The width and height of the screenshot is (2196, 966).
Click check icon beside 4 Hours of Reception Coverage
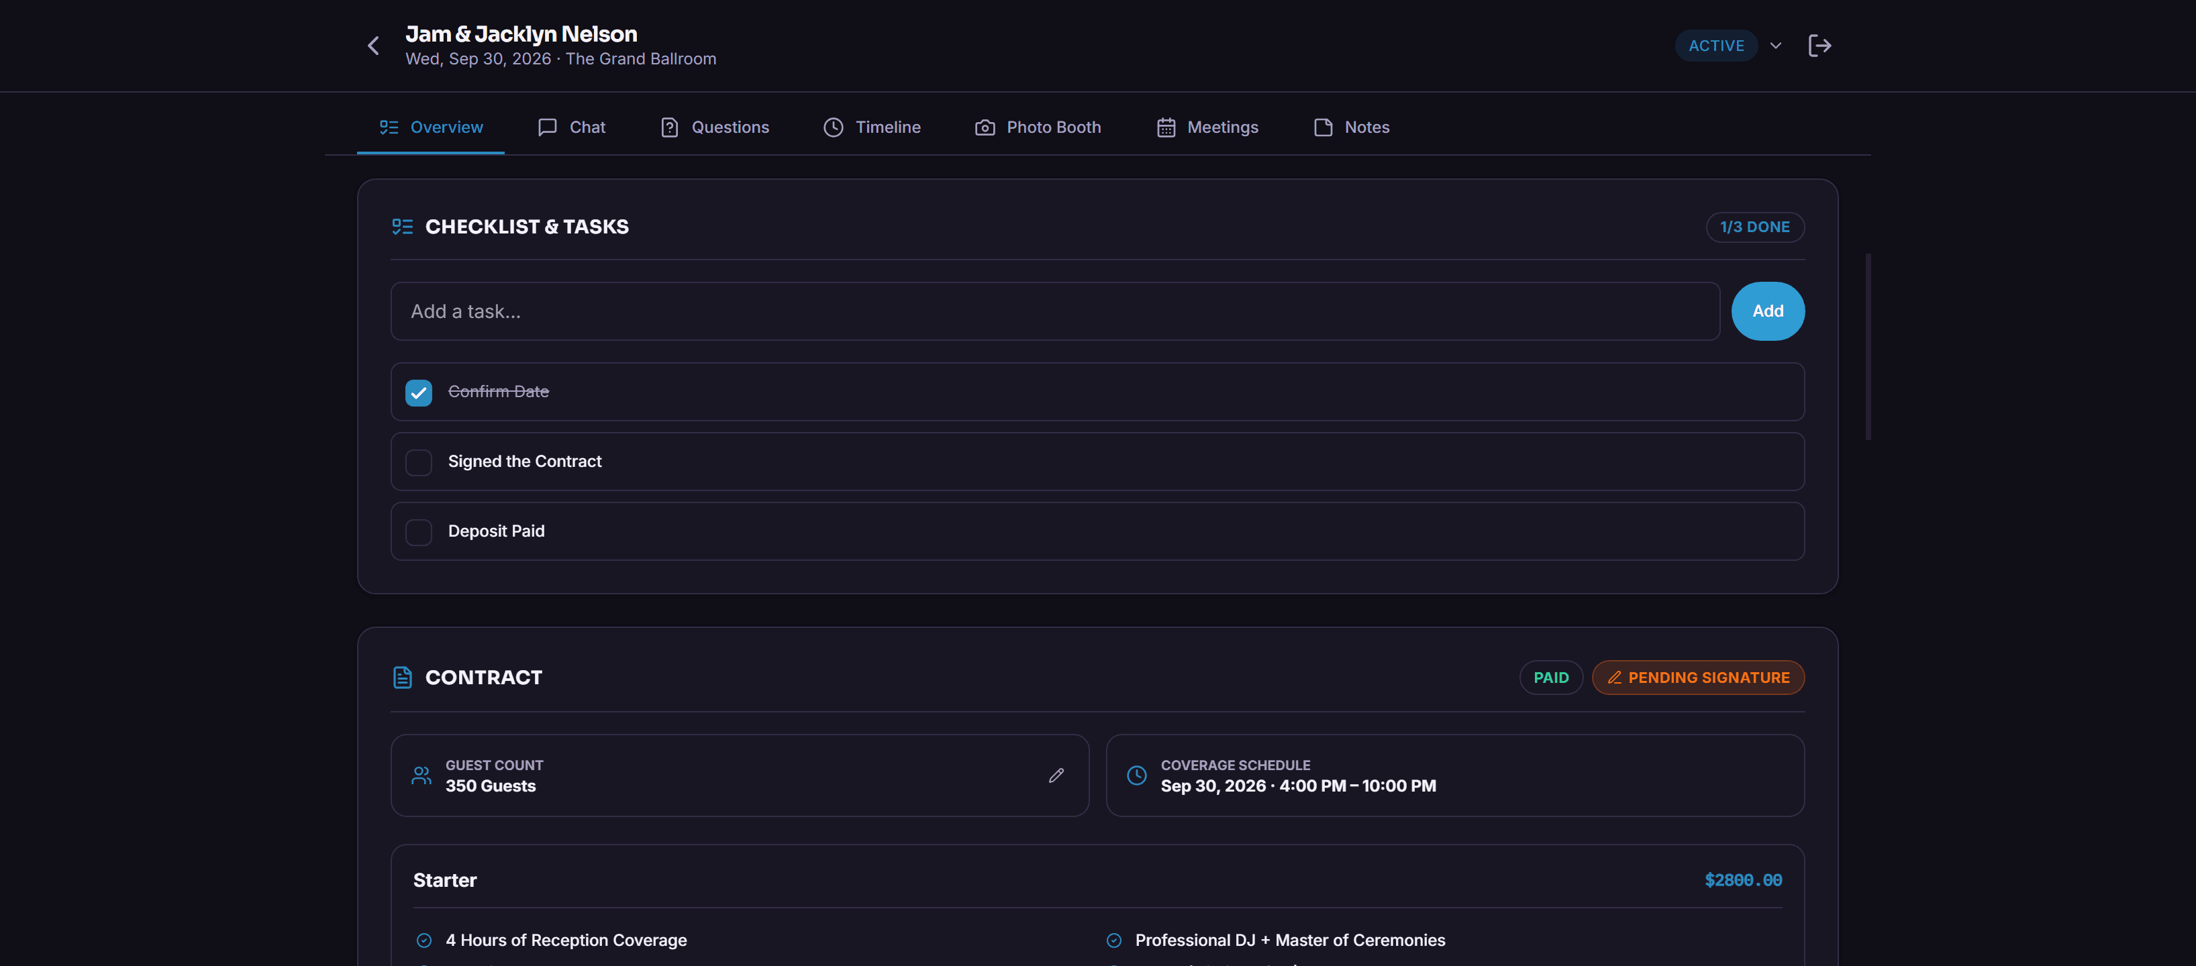pyautogui.click(x=423, y=941)
